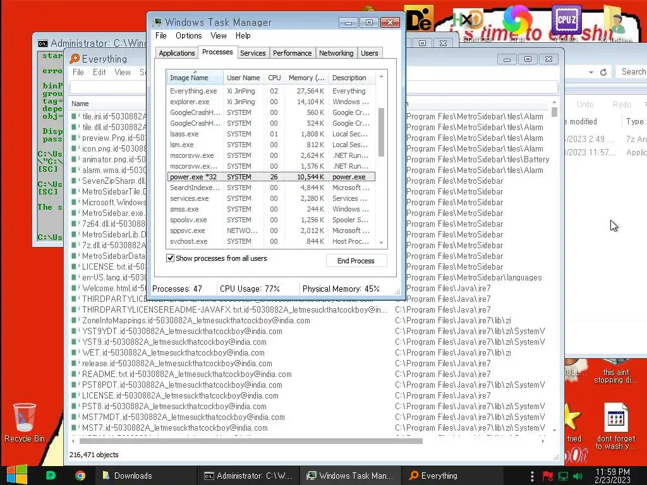The width and height of the screenshot is (647, 485).
Task: Select the spoolsv.exe process row
Action: pos(271,220)
